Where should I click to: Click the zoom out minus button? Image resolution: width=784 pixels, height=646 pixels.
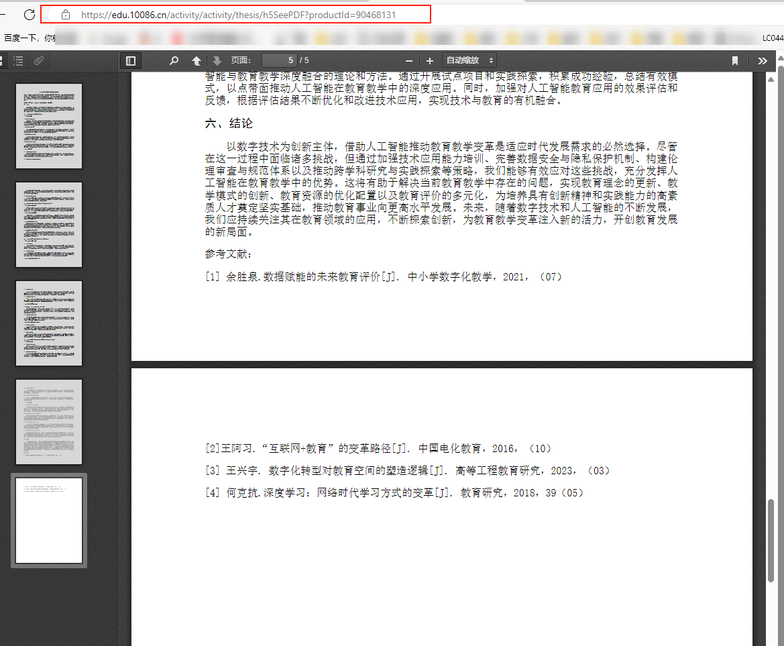pos(409,61)
